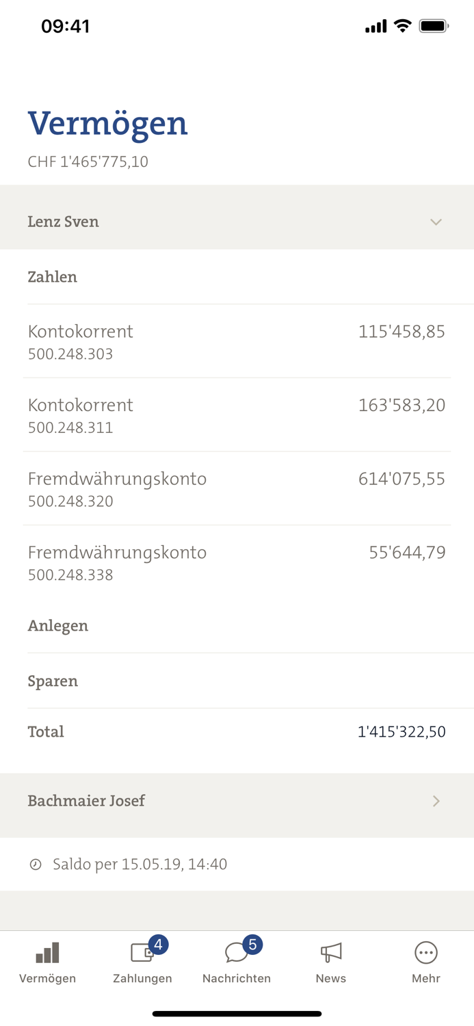Tap the badge showing 5 new messages

(x=252, y=944)
